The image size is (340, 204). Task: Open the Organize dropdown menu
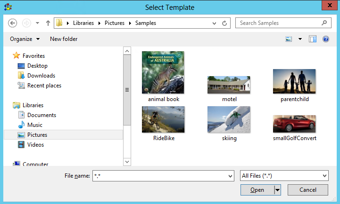25,39
